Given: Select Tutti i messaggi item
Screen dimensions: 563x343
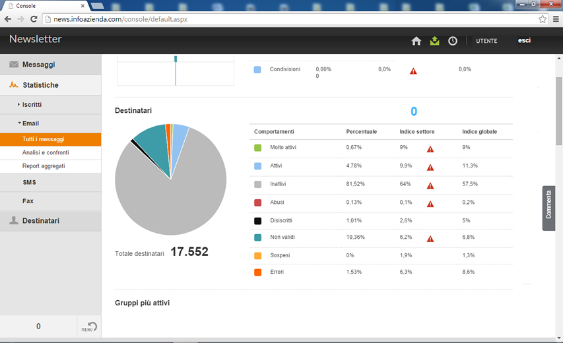Looking at the screenshot, I should click(51, 139).
